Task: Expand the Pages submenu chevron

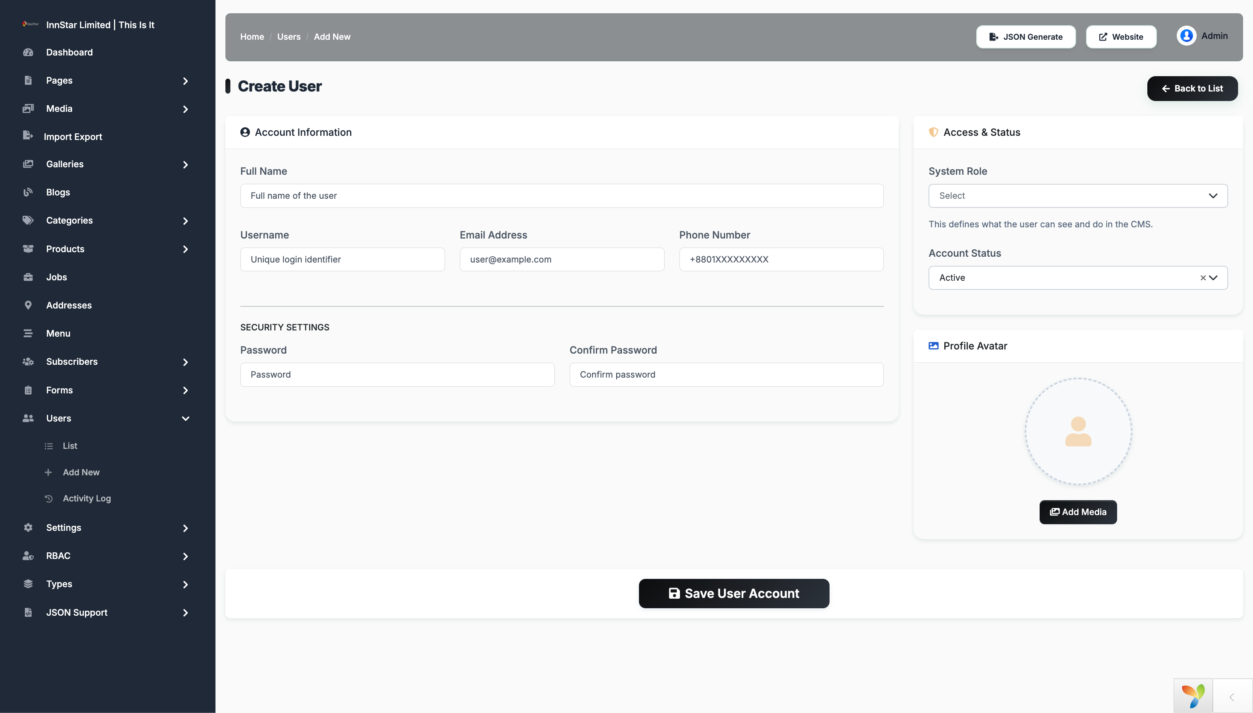Action: coord(185,81)
